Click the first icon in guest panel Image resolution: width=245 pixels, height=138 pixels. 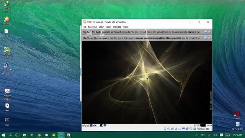tap(84, 125)
